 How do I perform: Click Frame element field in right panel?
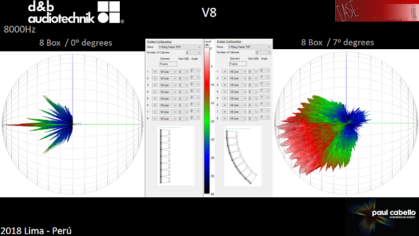coord(238,64)
